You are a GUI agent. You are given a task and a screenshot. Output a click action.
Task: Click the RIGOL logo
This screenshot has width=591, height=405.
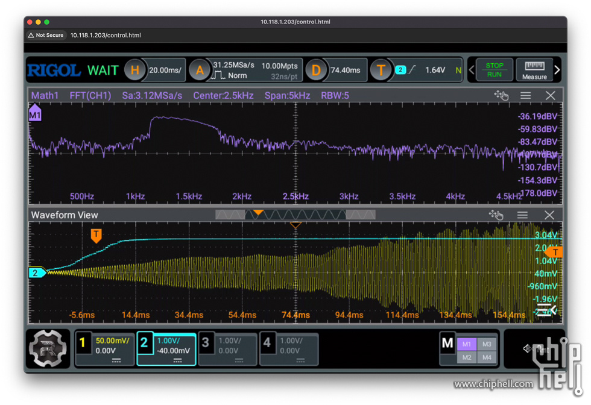pyautogui.click(x=54, y=71)
